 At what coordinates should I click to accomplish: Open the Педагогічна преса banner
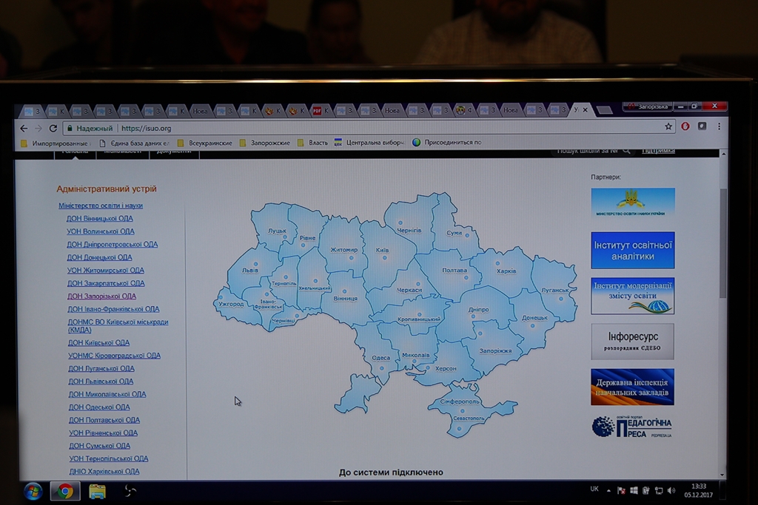click(632, 427)
